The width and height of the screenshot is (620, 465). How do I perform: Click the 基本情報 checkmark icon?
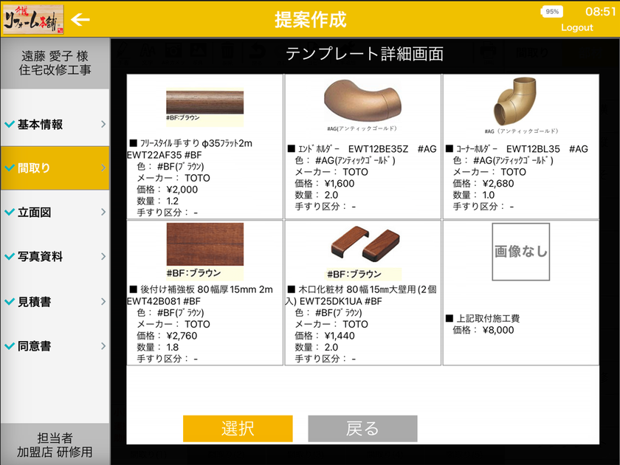point(10,124)
